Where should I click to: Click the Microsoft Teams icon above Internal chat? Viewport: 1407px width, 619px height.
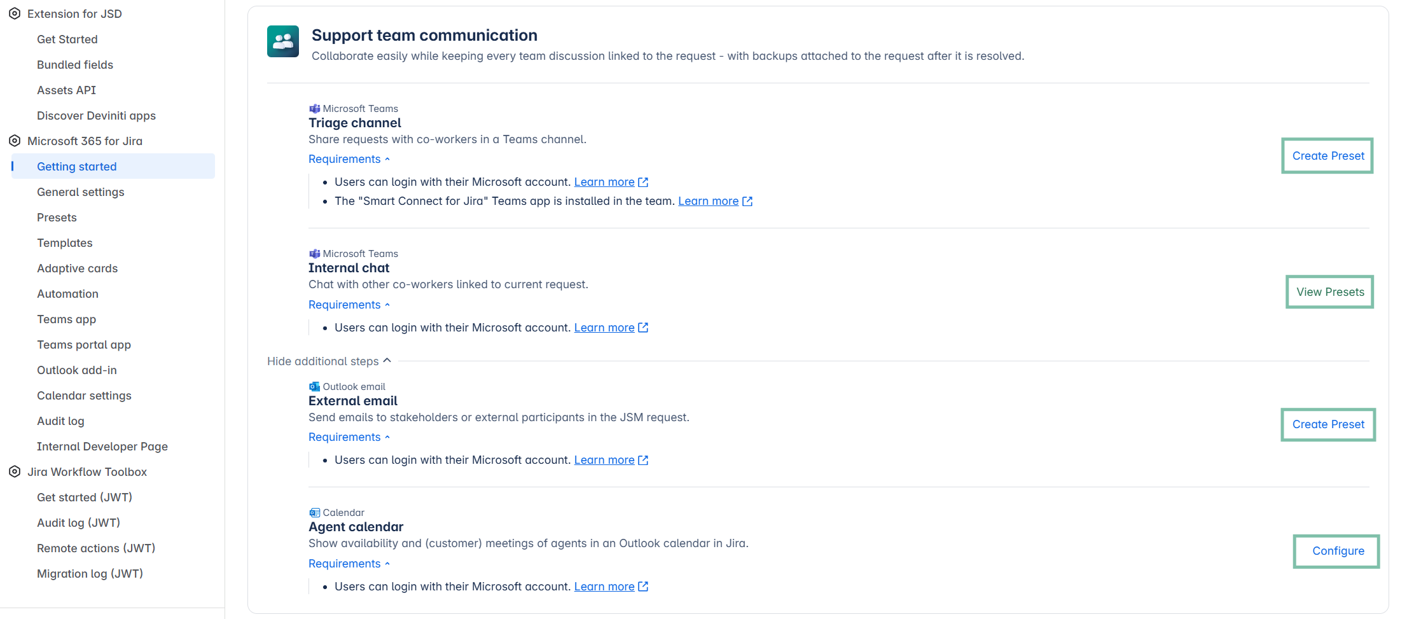click(x=314, y=254)
